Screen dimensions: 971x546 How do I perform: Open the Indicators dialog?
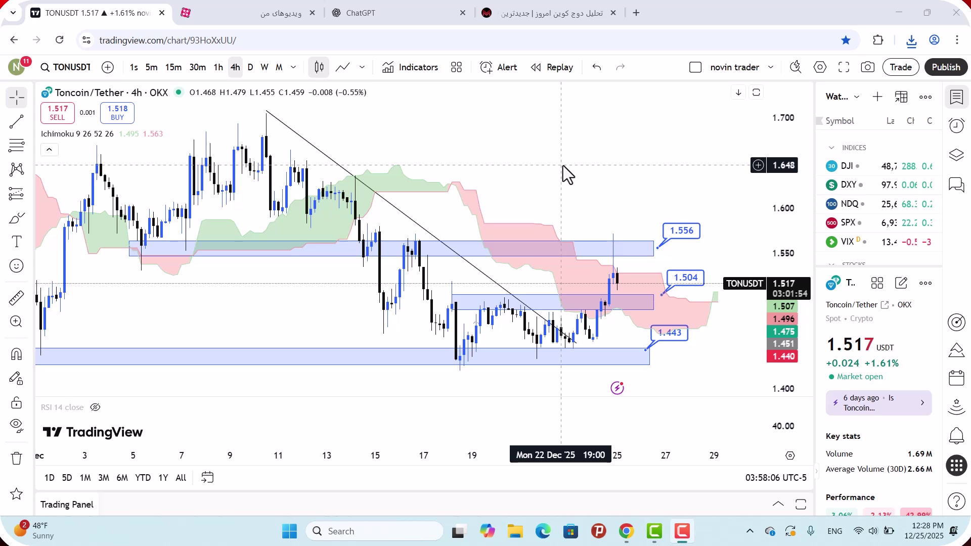point(410,67)
